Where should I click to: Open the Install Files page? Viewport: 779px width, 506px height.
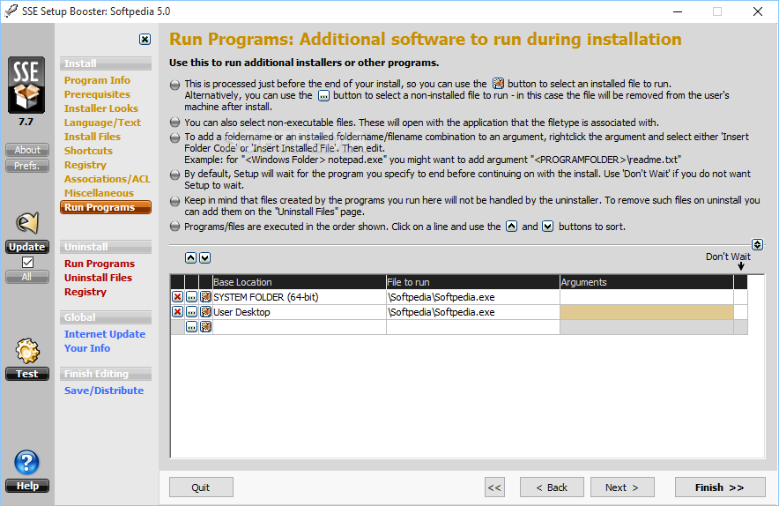92,137
